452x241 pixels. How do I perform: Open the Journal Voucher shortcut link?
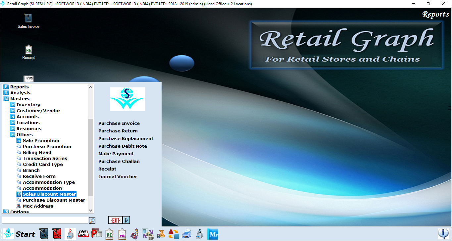(118, 176)
